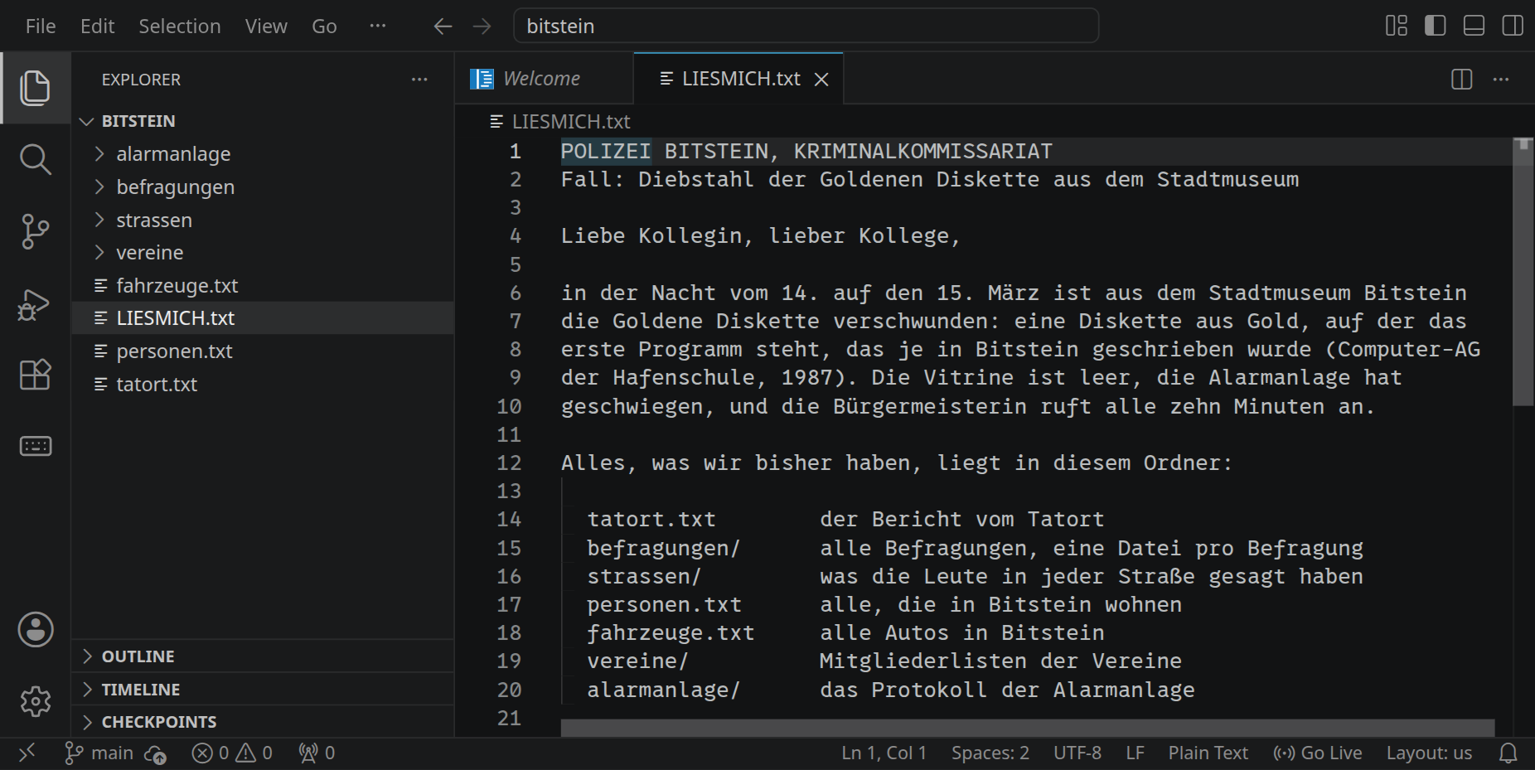Open the remote window indicator
Viewport: 1535px width, 770px height.
click(x=27, y=753)
